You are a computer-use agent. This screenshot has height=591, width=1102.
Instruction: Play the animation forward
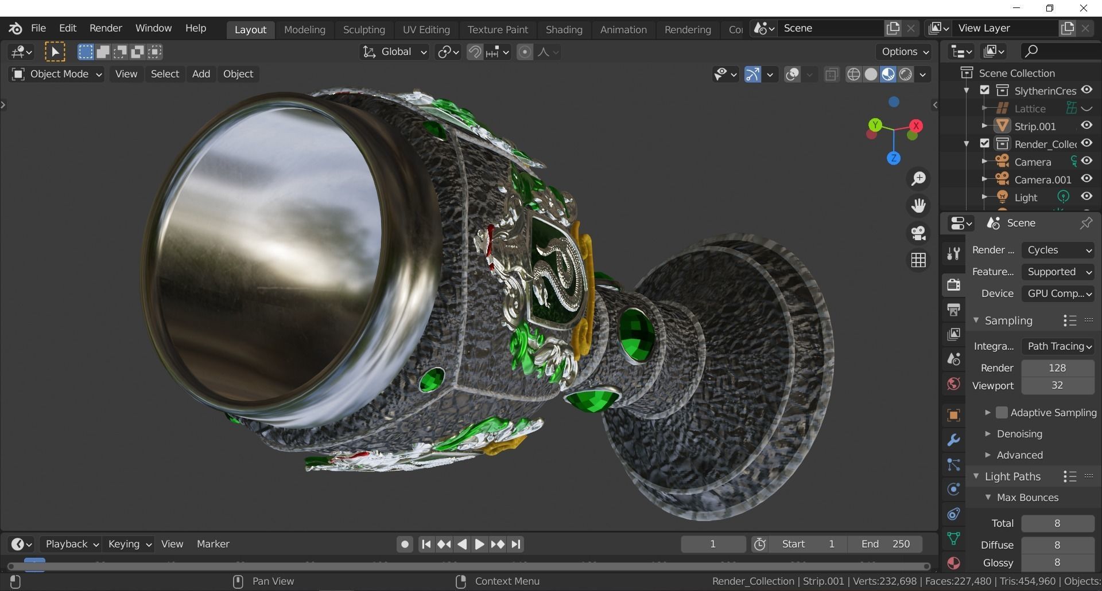(x=479, y=544)
